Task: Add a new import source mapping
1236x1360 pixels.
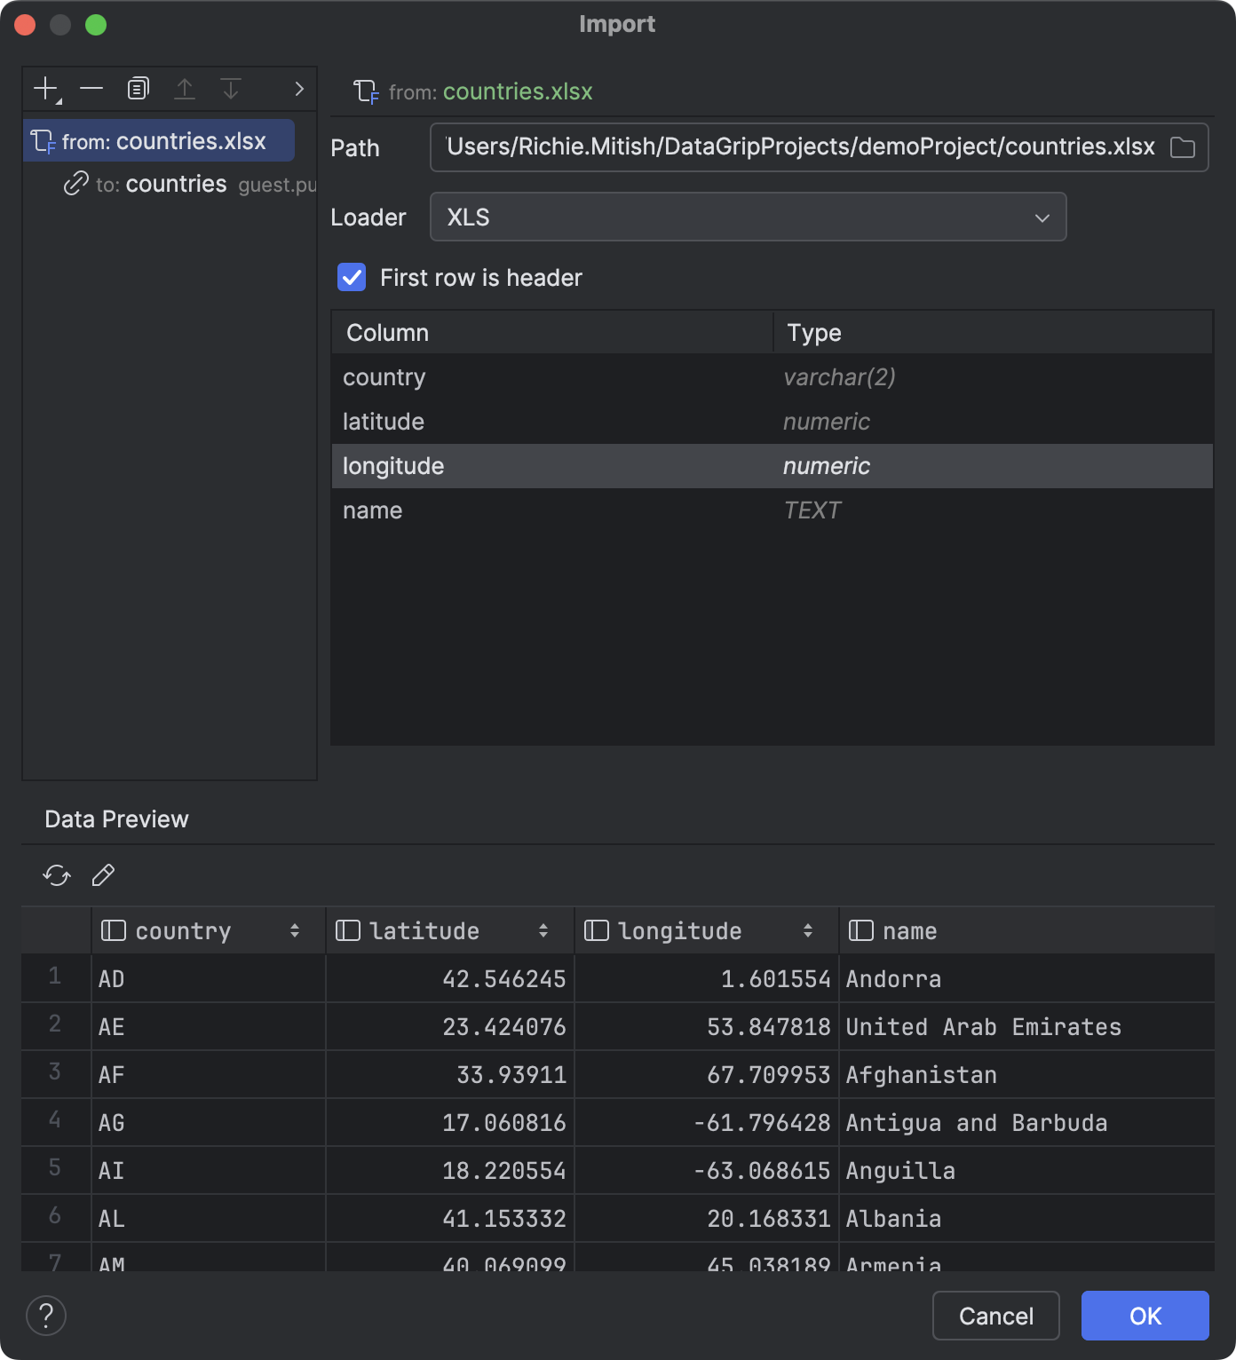Action: 44,88
